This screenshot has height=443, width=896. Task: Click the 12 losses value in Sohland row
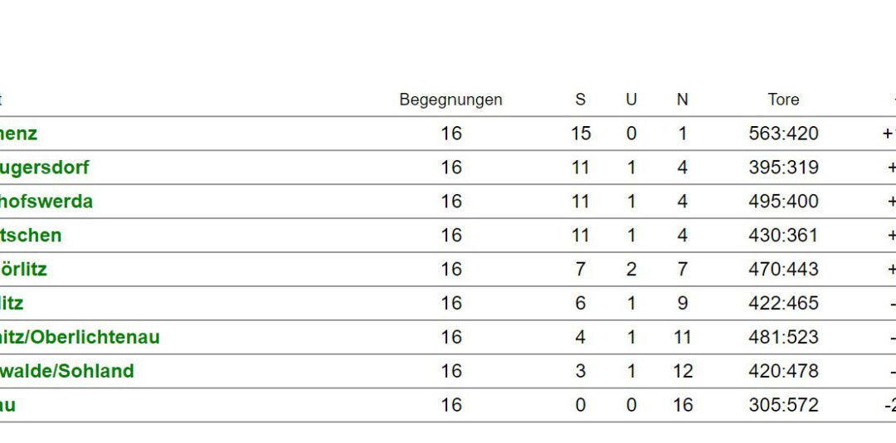click(x=682, y=371)
